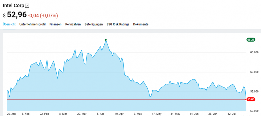Screen dimensions: 261x116
Task: Click the 5. Apr date label
Action: pyautogui.click(x=100, y=114)
